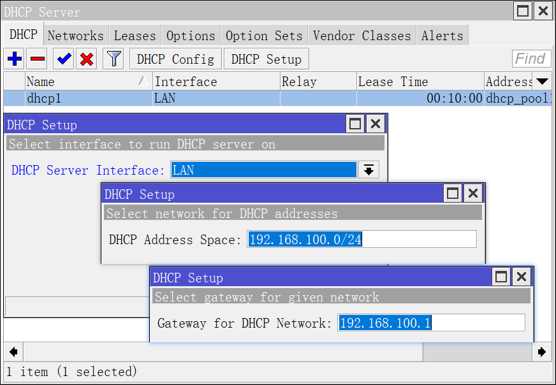The width and height of the screenshot is (556, 385).
Task: Select the Option Sets tab
Action: click(264, 36)
